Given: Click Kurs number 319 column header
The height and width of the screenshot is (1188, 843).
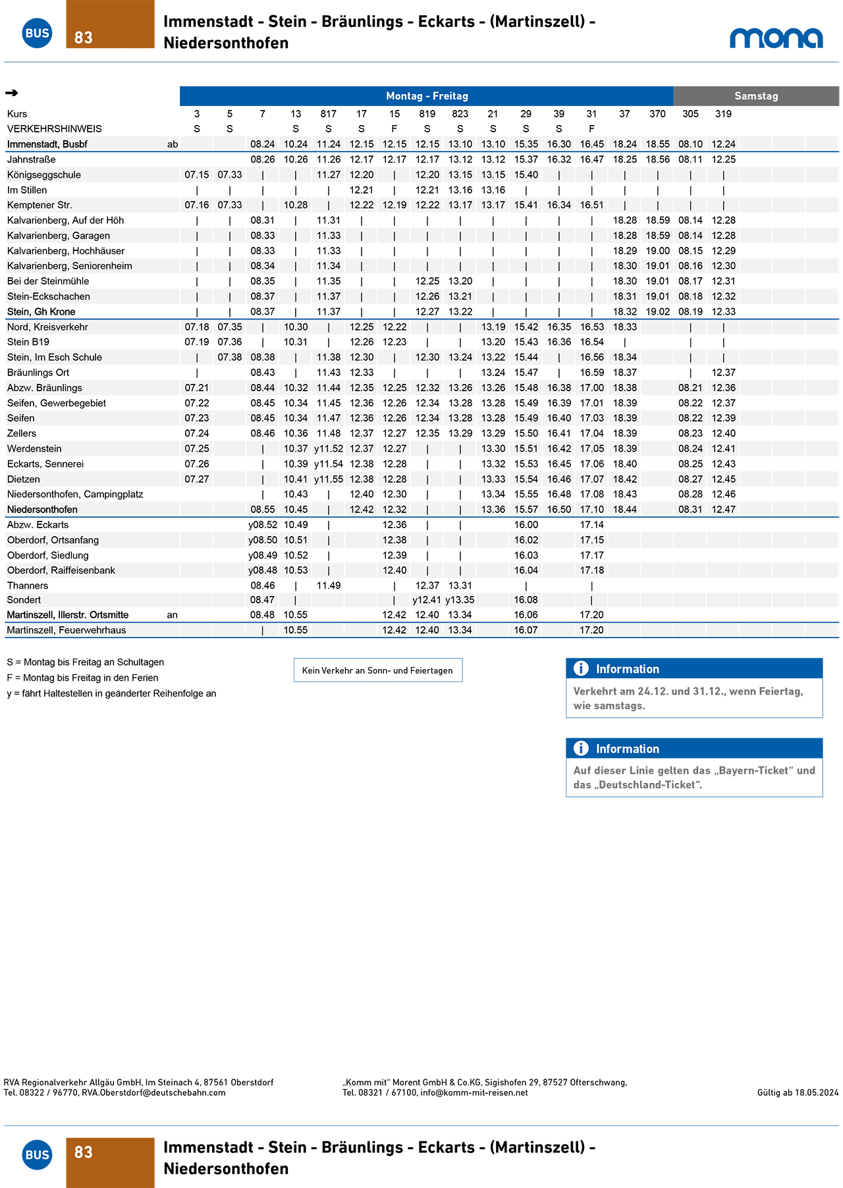Looking at the screenshot, I should [723, 114].
